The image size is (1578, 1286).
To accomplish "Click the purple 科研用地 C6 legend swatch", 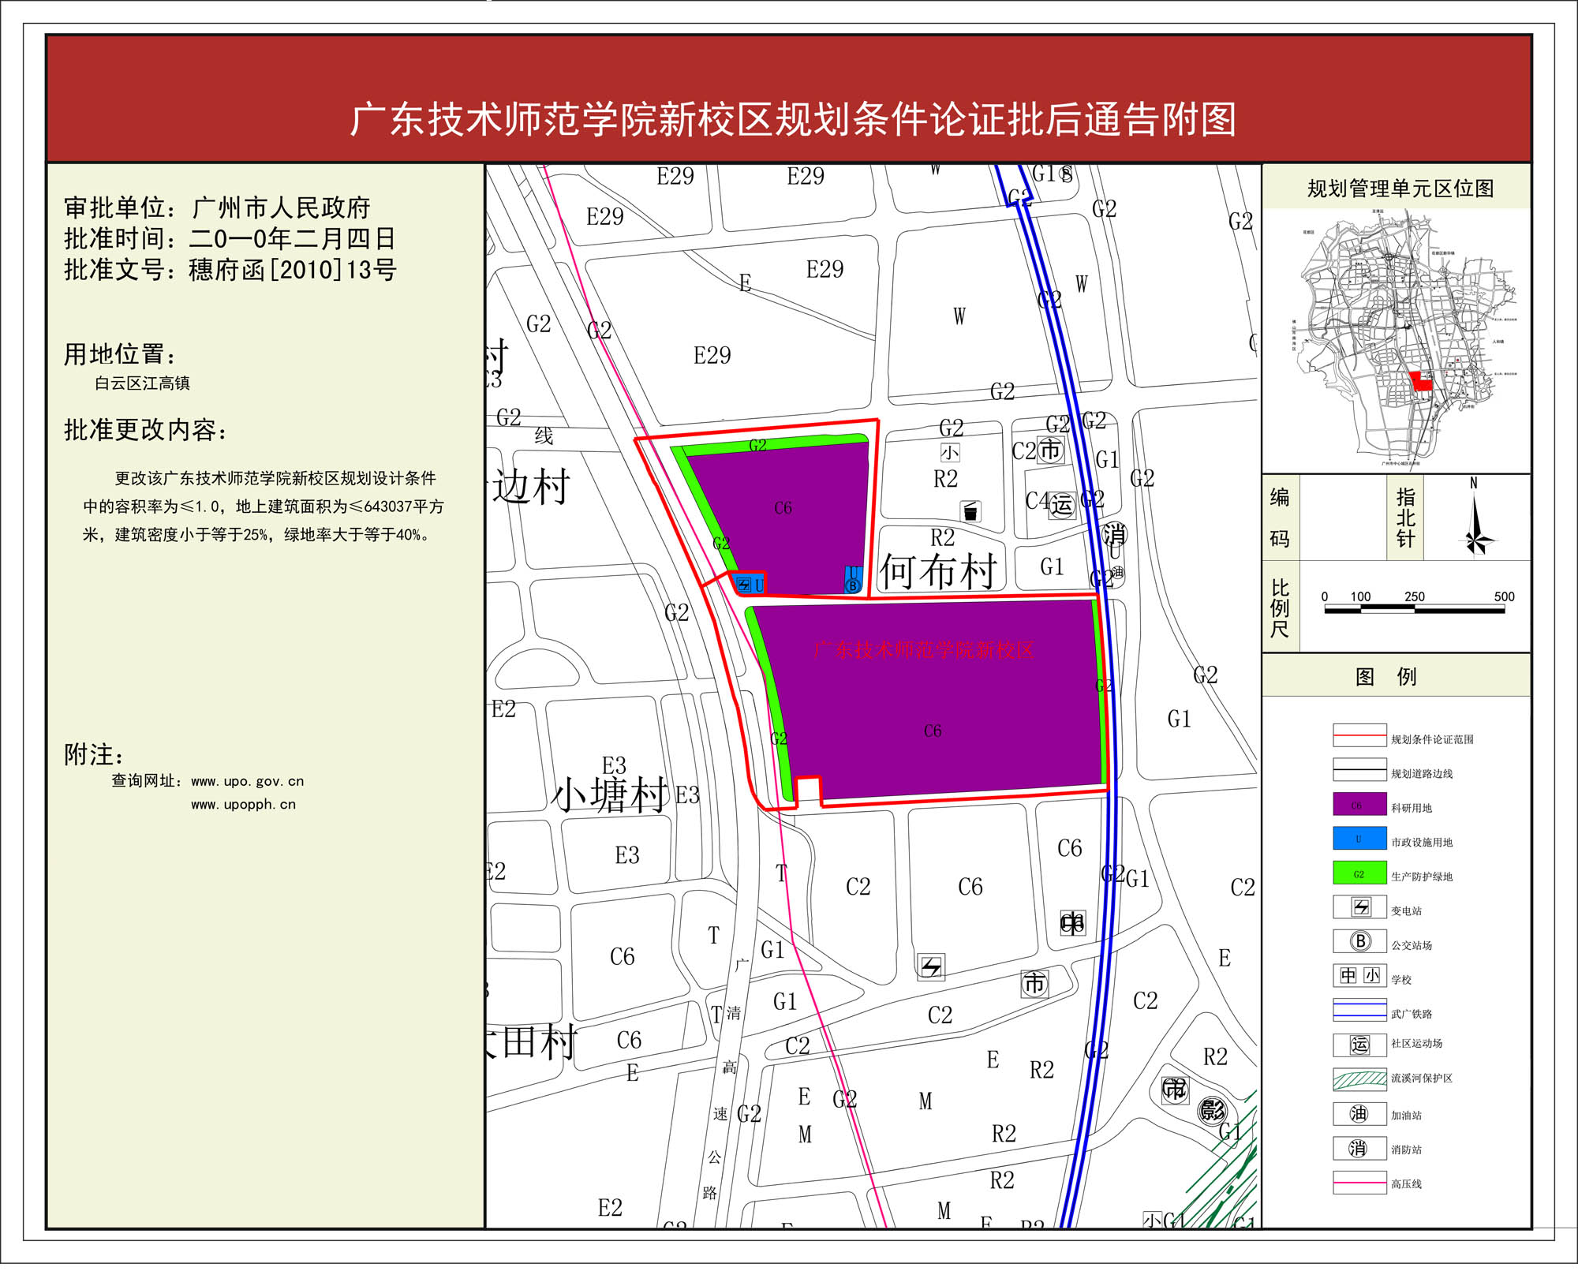I will click(1359, 804).
